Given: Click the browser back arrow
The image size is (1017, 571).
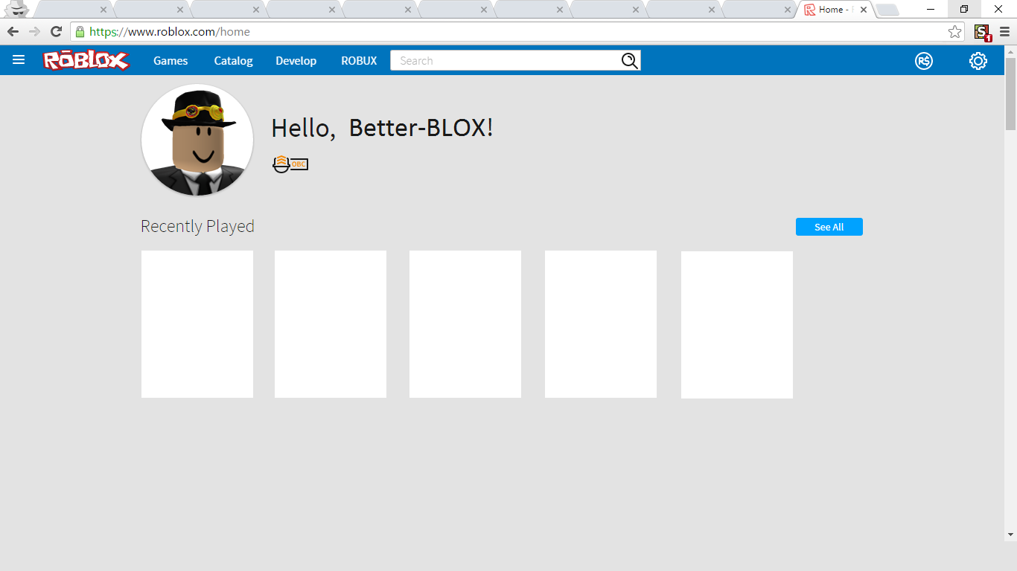Looking at the screenshot, I should [x=13, y=32].
